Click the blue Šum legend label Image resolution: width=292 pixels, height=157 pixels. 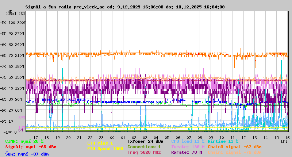coord(27,154)
